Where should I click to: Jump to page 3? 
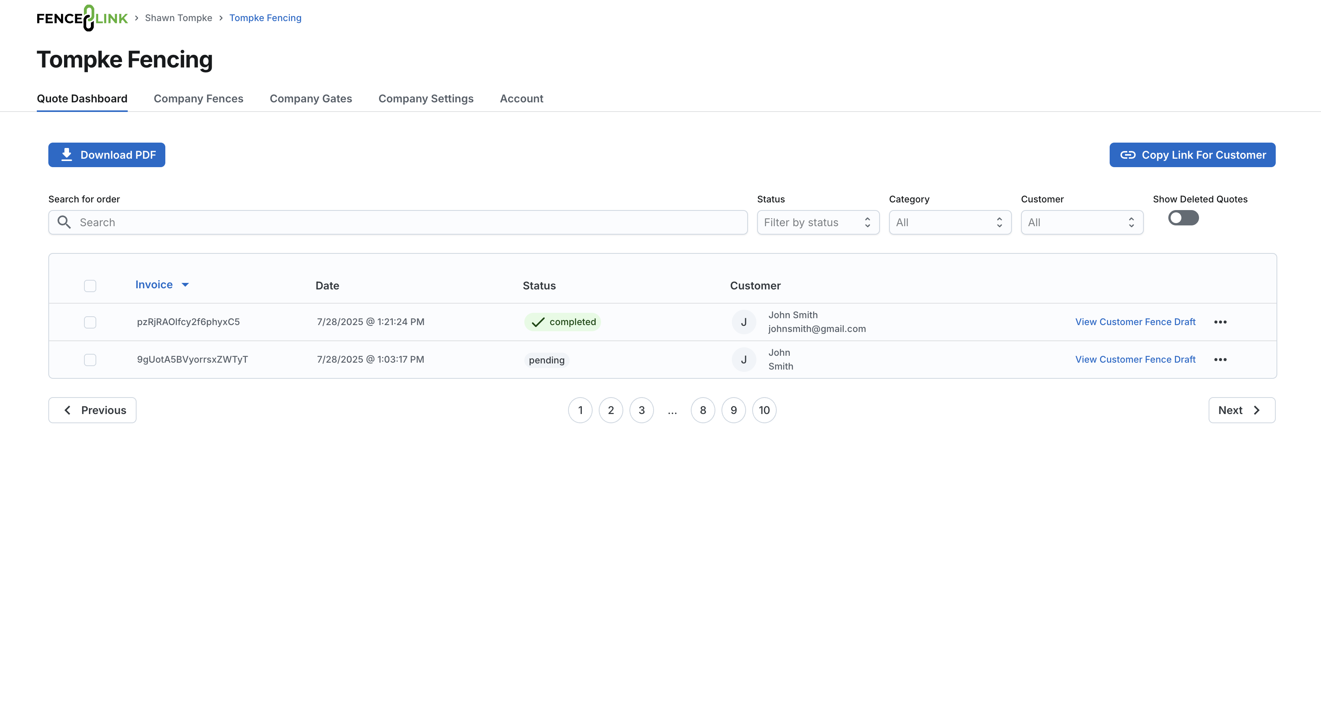pos(642,411)
